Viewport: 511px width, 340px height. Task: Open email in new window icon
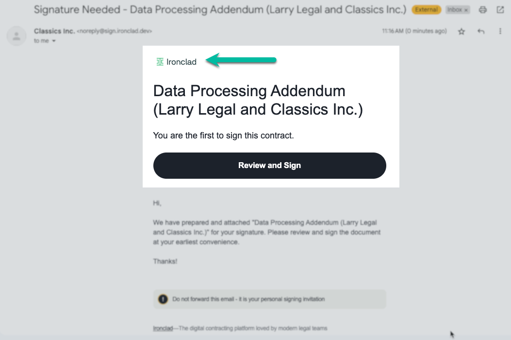(x=500, y=10)
